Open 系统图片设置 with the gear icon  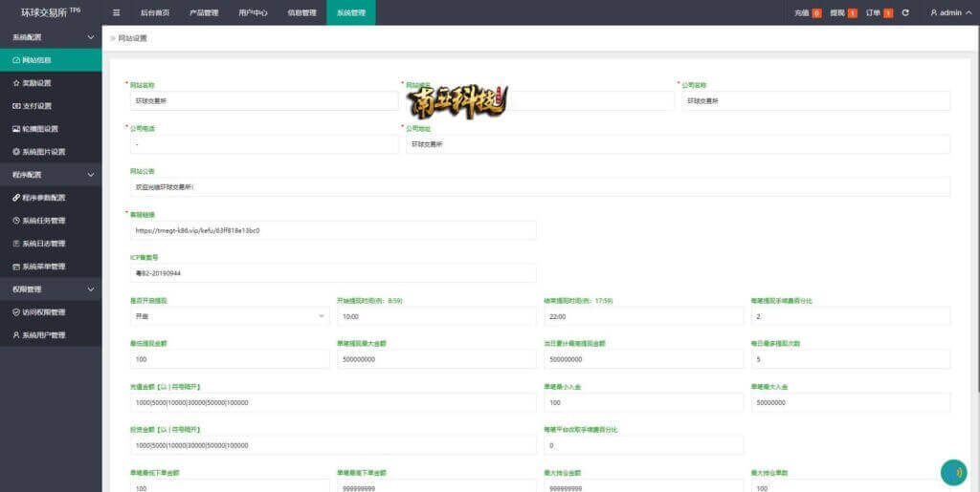pyautogui.click(x=43, y=152)
